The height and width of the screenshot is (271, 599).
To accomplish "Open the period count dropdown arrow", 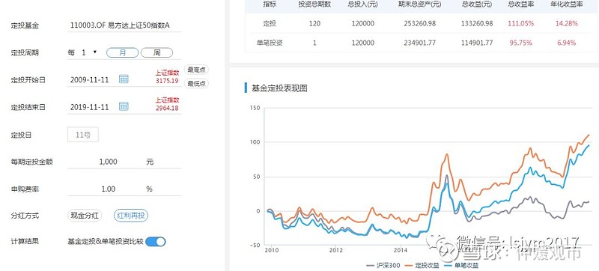I will pyautogui.click(x=95, y=52).
